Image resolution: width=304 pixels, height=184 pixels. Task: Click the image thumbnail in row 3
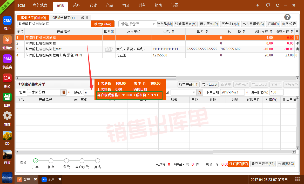[109, 49]
